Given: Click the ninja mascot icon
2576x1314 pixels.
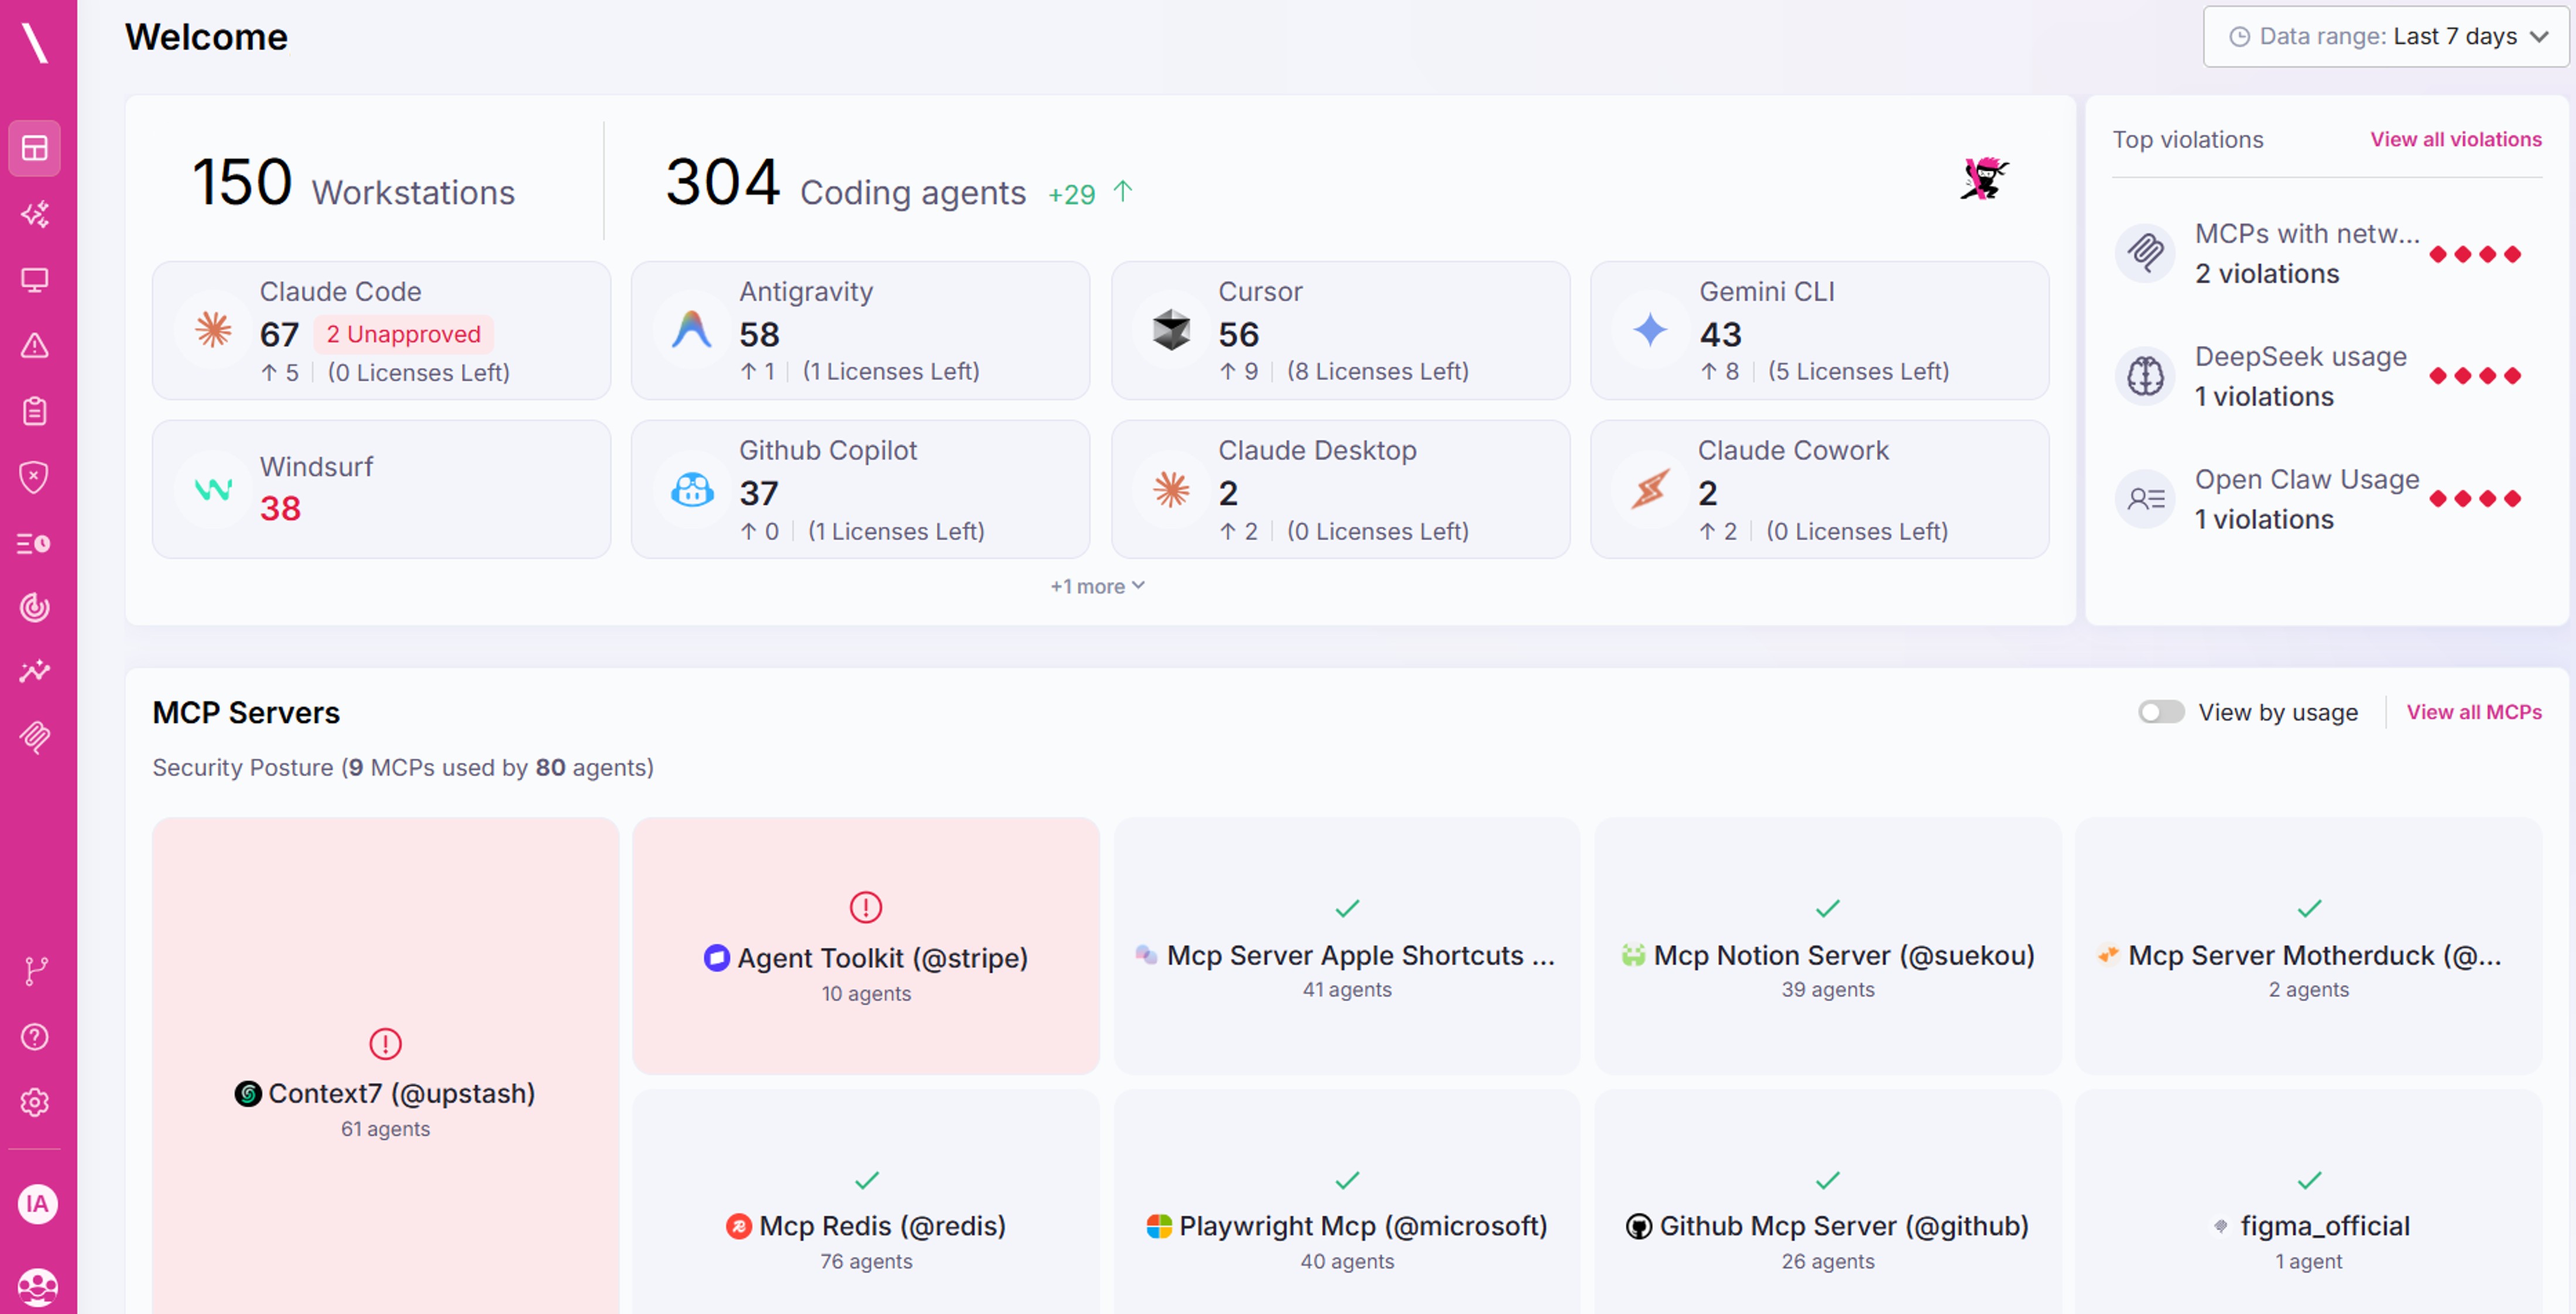Looking at the screenshot, I should pos(1984,179).
